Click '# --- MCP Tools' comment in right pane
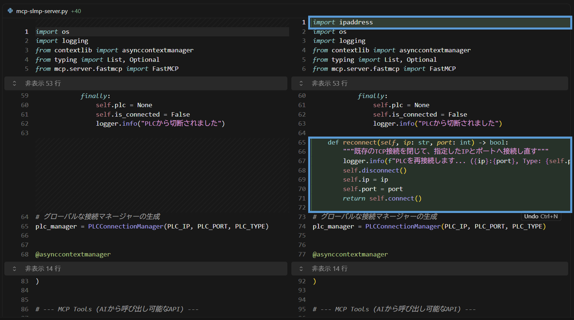 click(394, 309)
